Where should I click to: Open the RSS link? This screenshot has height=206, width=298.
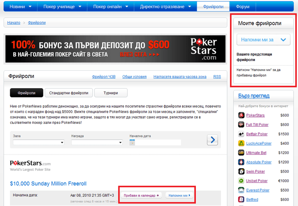[217, 77]
